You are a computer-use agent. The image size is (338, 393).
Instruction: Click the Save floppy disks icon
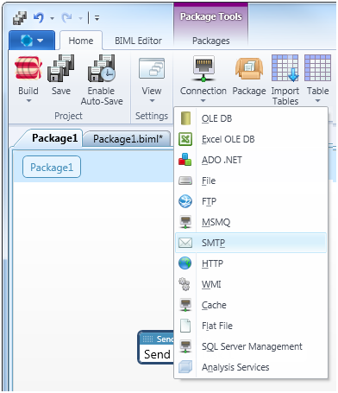pyautogui.click(x=61, y=68)
